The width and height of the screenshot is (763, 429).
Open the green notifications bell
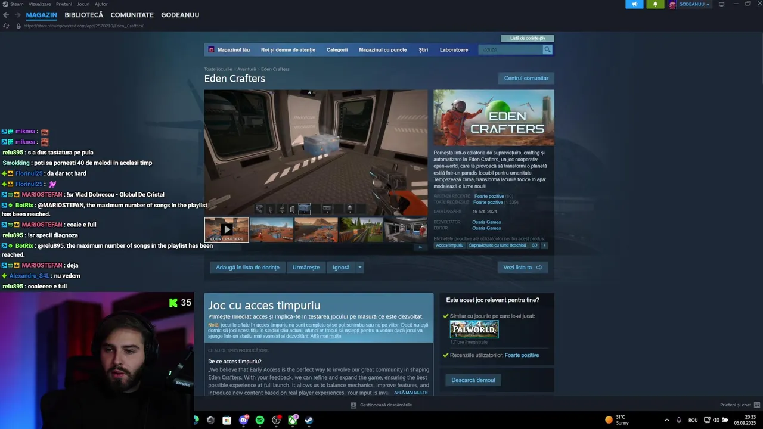click(x=655, y=4)
